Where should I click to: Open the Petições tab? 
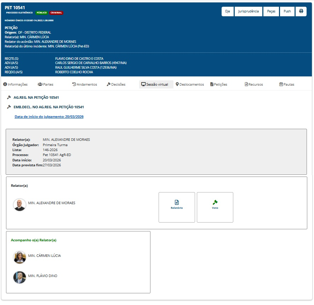pos(218,85)
